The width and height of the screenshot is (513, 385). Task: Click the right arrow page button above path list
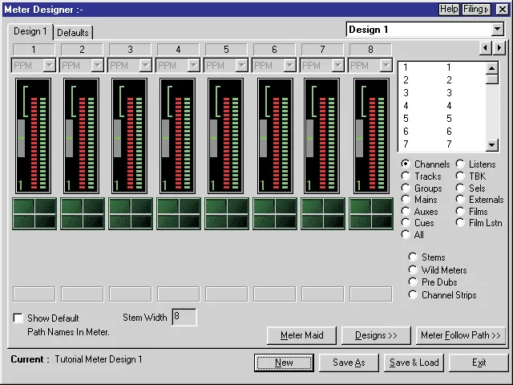tap(499, 48)
